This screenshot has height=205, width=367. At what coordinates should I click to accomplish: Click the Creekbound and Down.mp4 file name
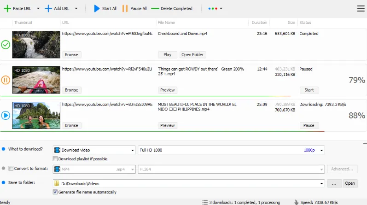tap(182, 34)
